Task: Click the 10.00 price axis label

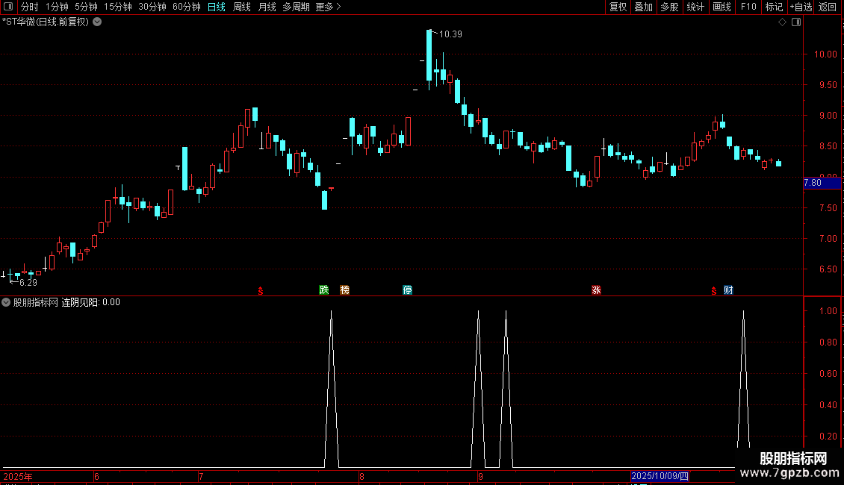Action: click(x=825, y=54)
